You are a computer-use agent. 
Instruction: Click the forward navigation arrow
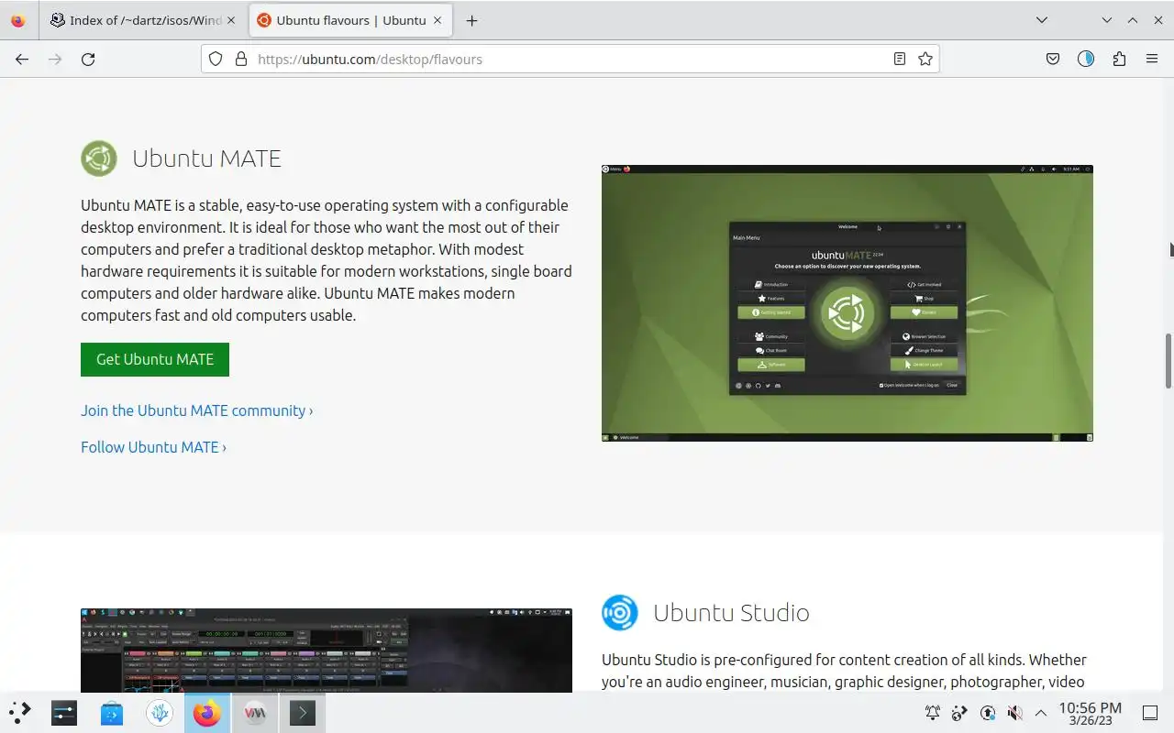click(55, 59)
